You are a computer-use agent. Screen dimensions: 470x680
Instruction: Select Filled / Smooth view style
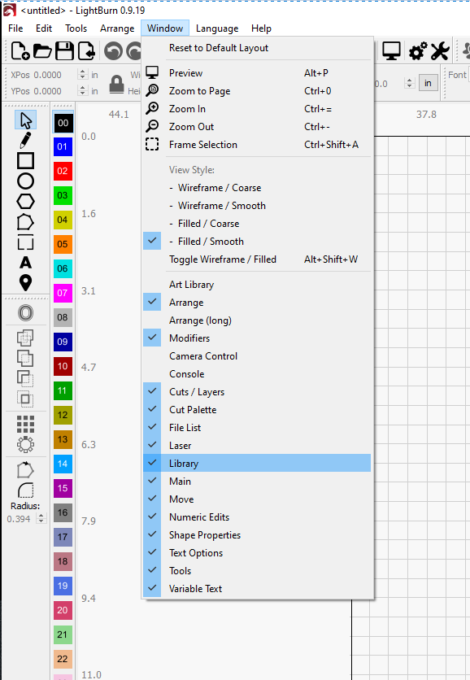coord(257,241)
